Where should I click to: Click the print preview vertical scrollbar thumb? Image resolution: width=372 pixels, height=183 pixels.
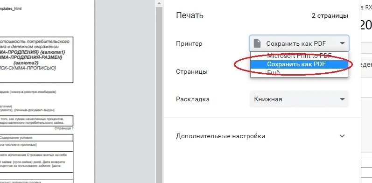click(x=159, y=95)
